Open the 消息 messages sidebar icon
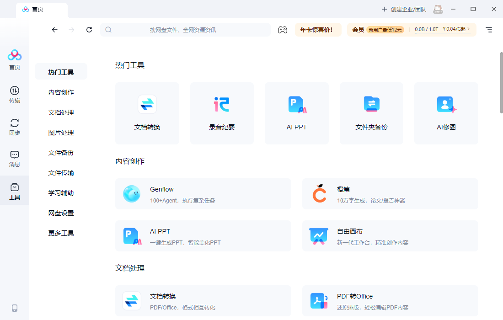 (x=15, y=159)
